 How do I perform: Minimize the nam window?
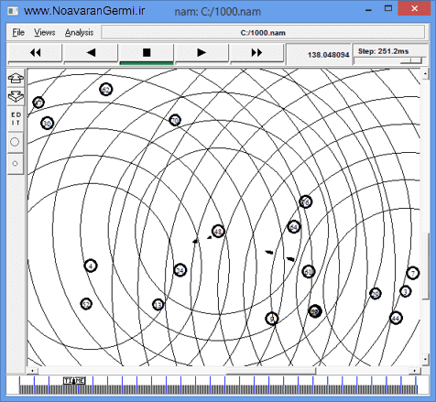click(x=368, y=10)
